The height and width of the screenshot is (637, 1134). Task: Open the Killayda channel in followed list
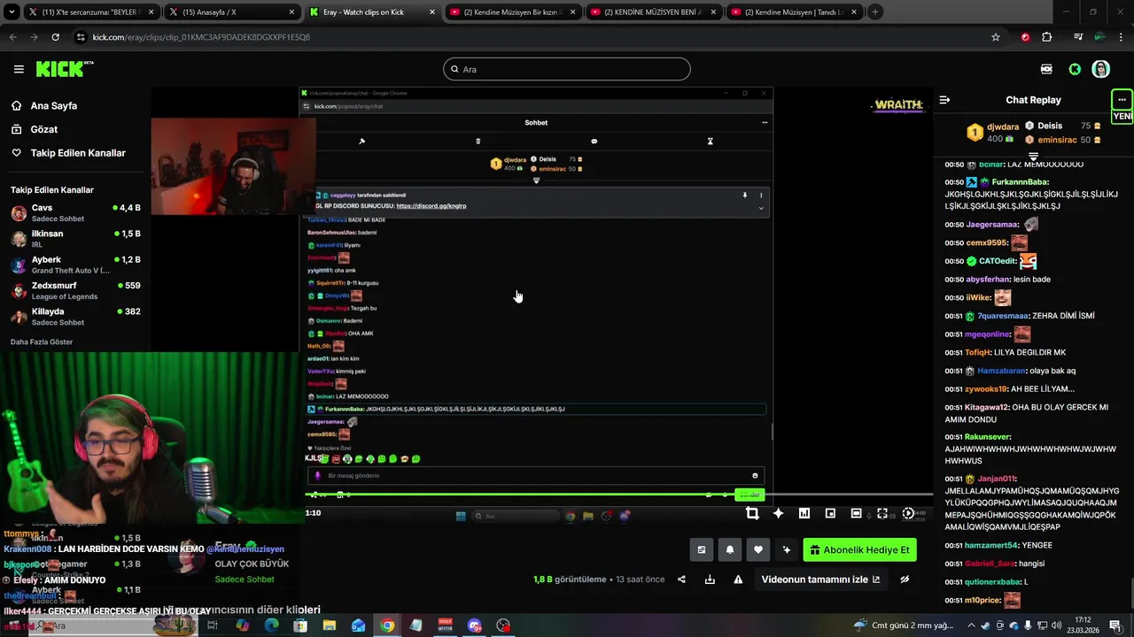75,316
